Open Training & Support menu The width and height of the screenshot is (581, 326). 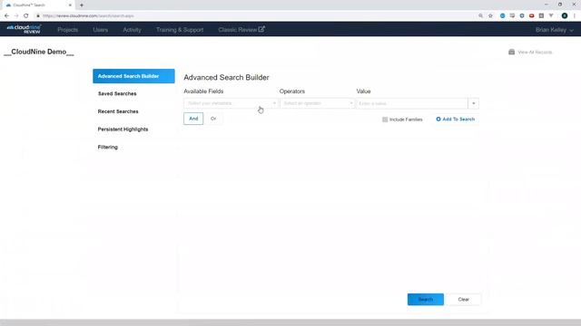click(x=180, y=30)
